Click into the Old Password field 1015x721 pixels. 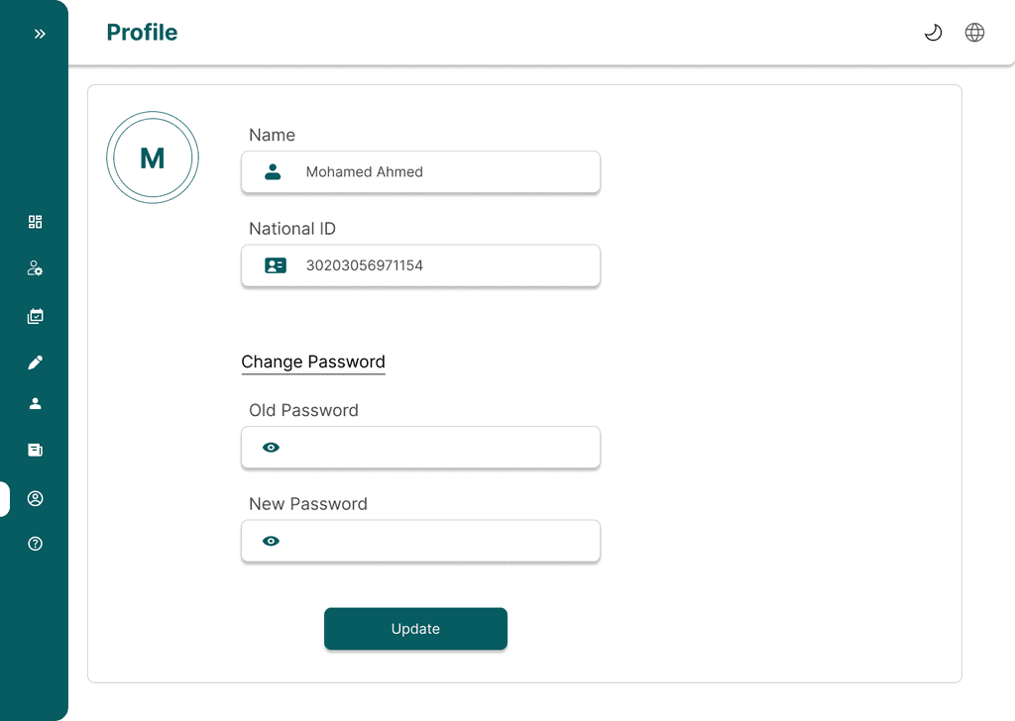pyautogui.click(x=436, y=448)
